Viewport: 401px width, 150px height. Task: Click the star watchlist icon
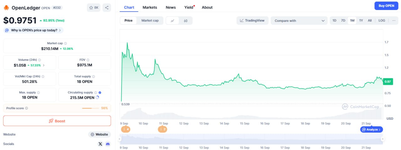click(93, 8)
